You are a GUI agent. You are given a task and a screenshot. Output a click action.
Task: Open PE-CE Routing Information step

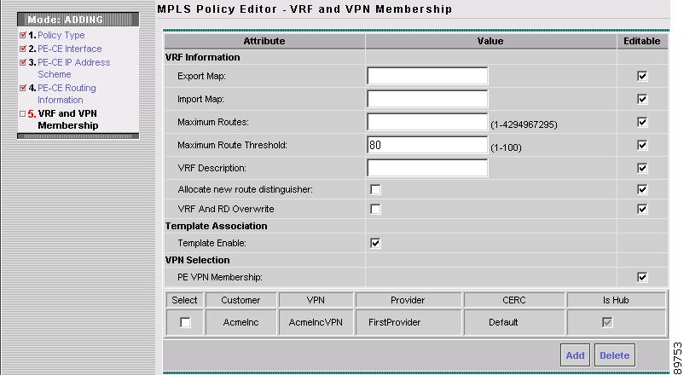coord(67,94)
